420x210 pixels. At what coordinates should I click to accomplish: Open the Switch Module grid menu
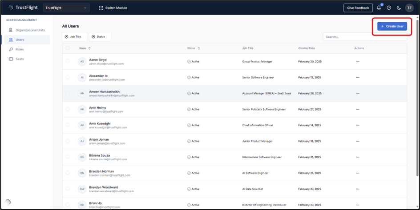pyautogui.click(x=101, y=8)
